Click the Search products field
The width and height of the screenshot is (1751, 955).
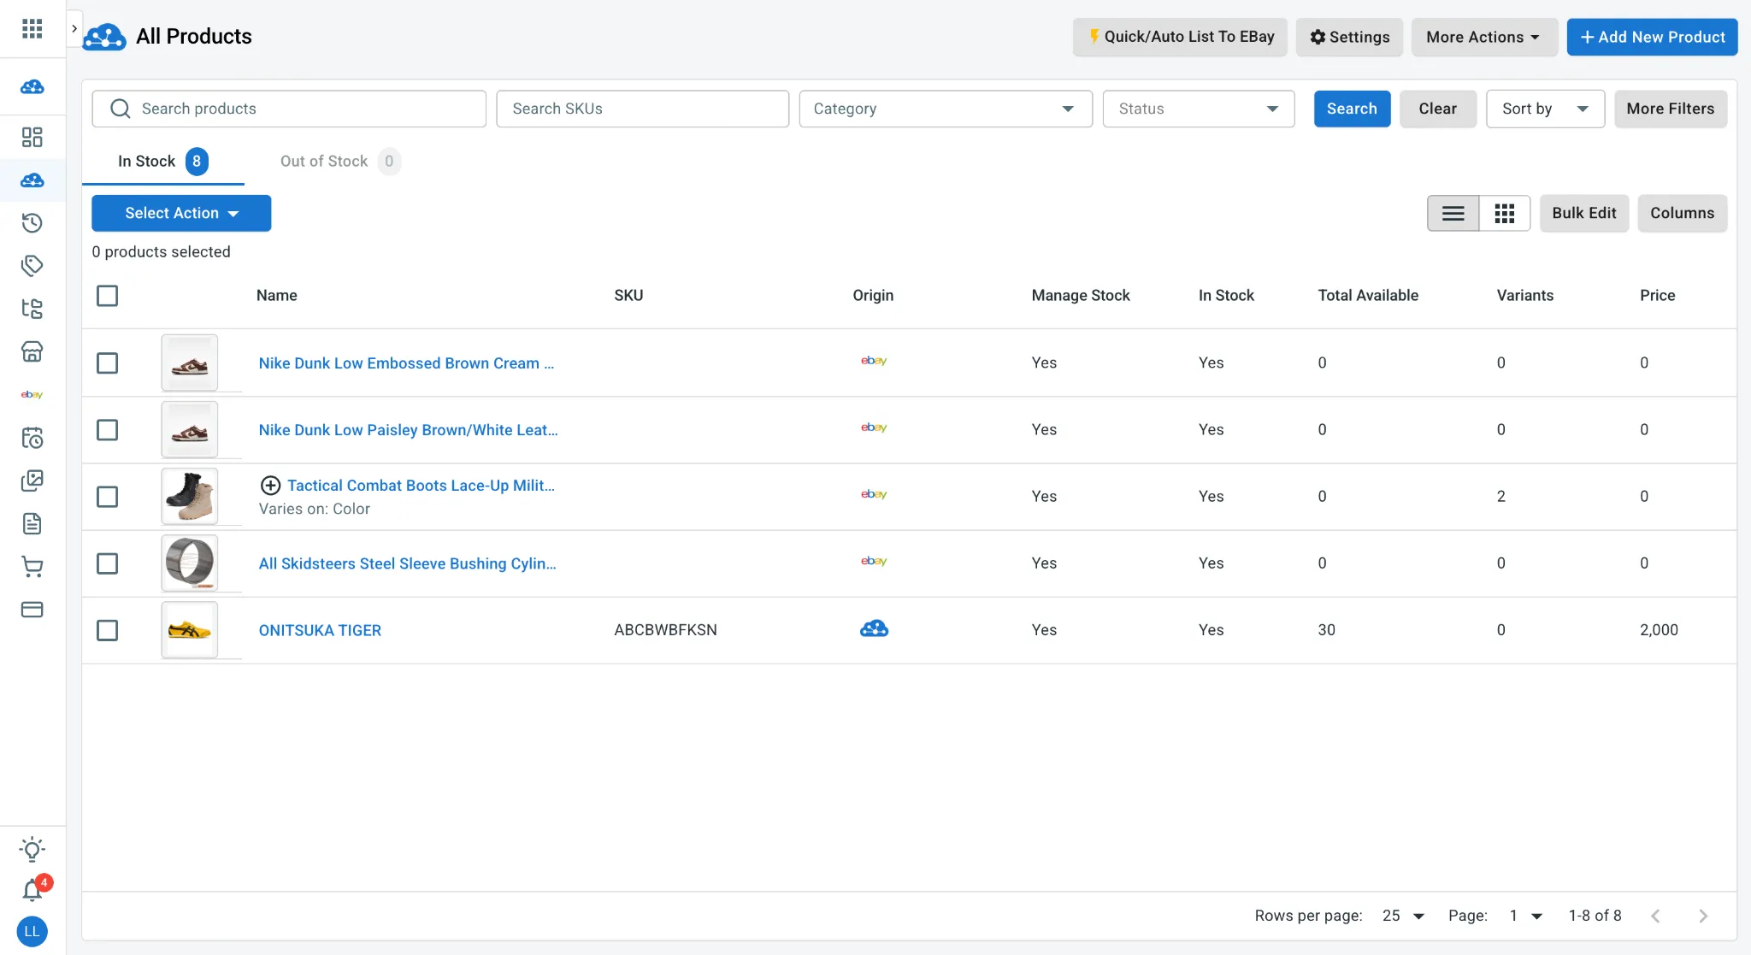tap(289, 109)
